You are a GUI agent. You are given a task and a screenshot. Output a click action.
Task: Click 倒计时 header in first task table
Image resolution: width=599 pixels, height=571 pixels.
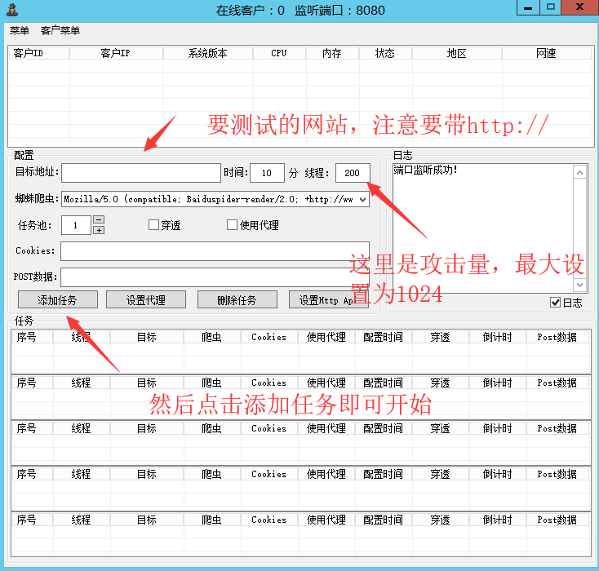498,337
